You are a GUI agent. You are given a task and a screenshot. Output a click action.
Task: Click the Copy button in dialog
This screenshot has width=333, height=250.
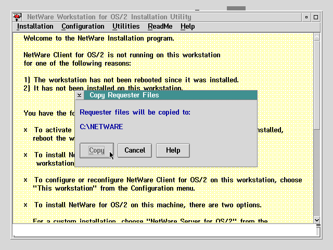click(97, 151)
